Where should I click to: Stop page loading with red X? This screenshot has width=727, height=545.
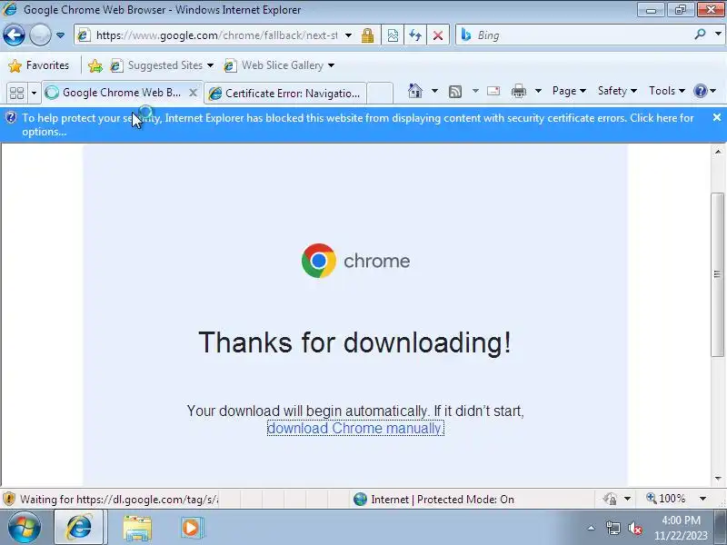click(438, 35)
